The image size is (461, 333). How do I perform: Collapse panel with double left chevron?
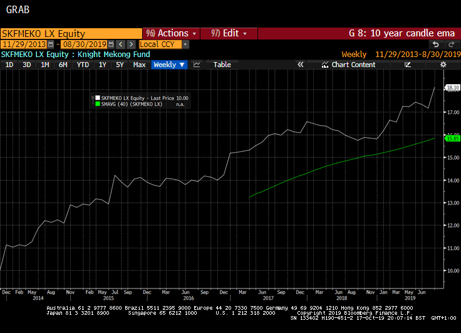(x=300, y=65)
